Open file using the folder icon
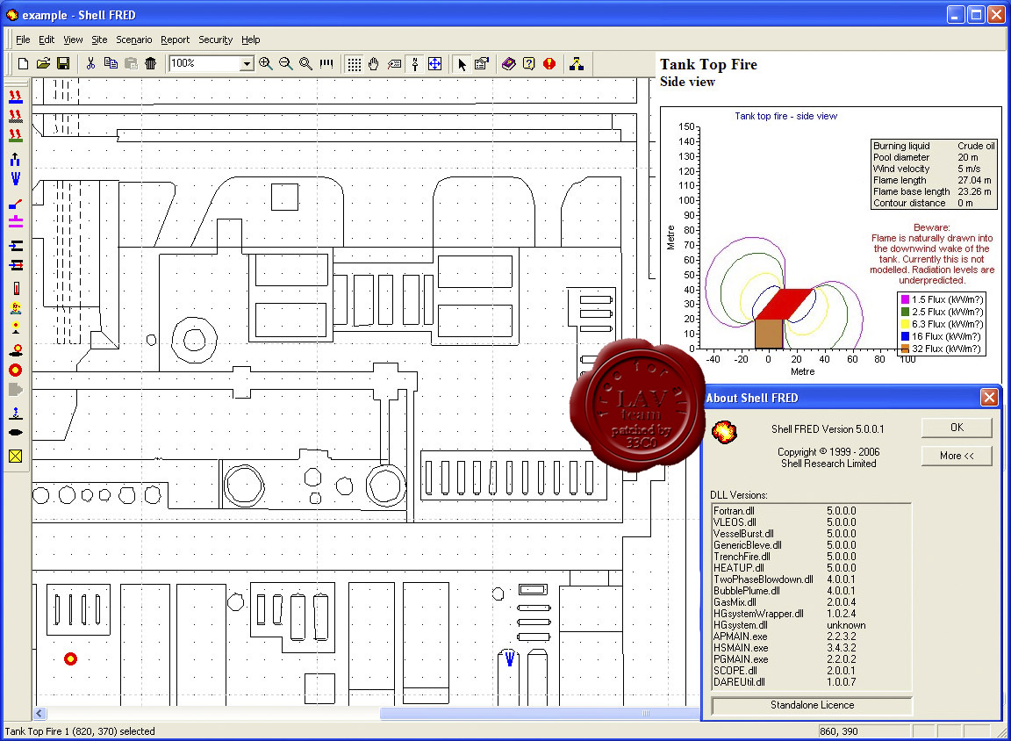Screen dimensions: 1011x741 [x=43, y=63]
